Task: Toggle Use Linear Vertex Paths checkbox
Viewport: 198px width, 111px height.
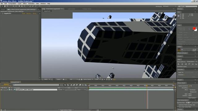Action: [178, 107]
